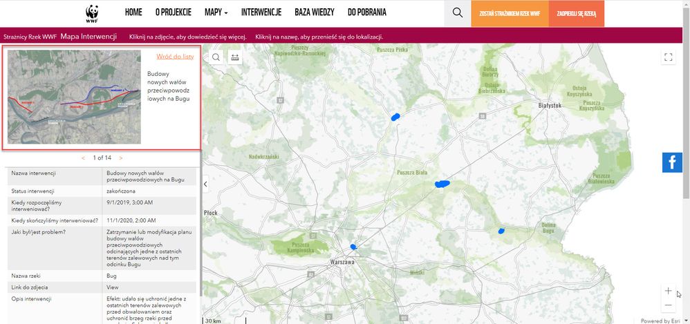Viewport: 690px width, 324px height.
Task: Zoom out the map with minus button
Action: pyautogui.click(x=668, y=305)
